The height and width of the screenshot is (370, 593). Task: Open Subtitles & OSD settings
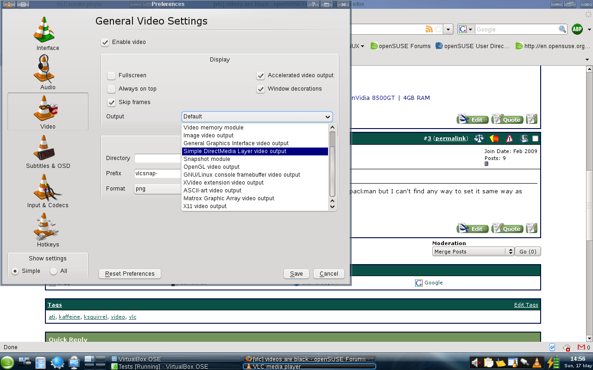click(x=48, y=151)
